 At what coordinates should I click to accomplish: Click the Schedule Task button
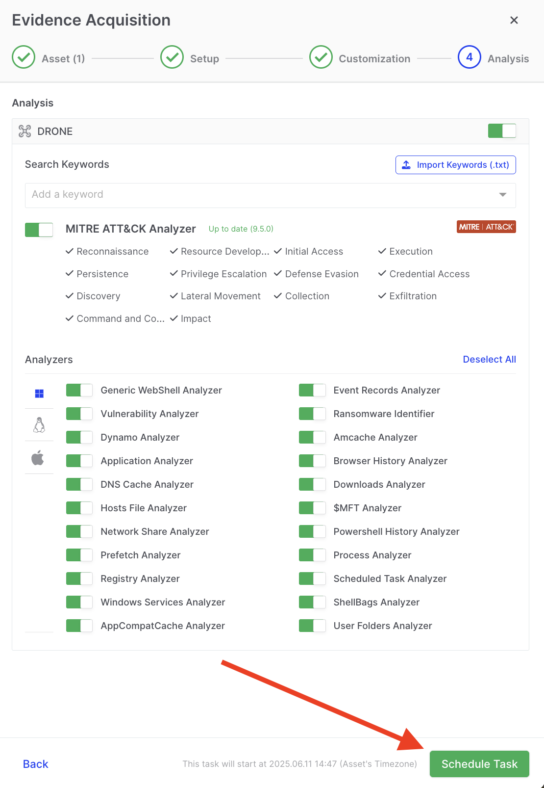[479, 764]
